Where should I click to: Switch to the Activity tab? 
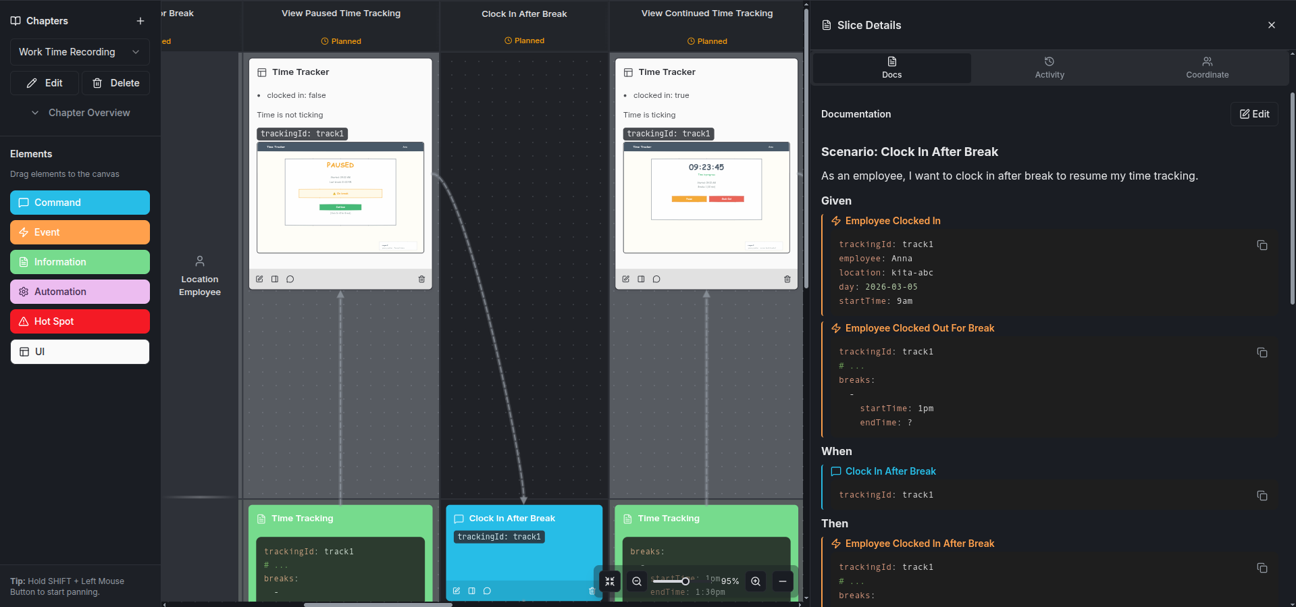point(1049,68)
